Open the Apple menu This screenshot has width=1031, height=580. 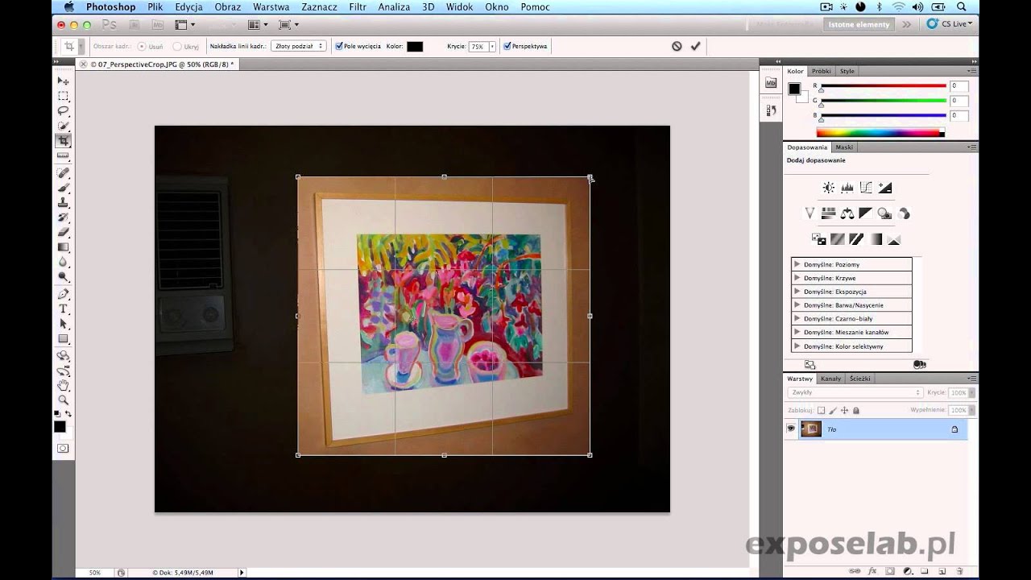[68, 6]
